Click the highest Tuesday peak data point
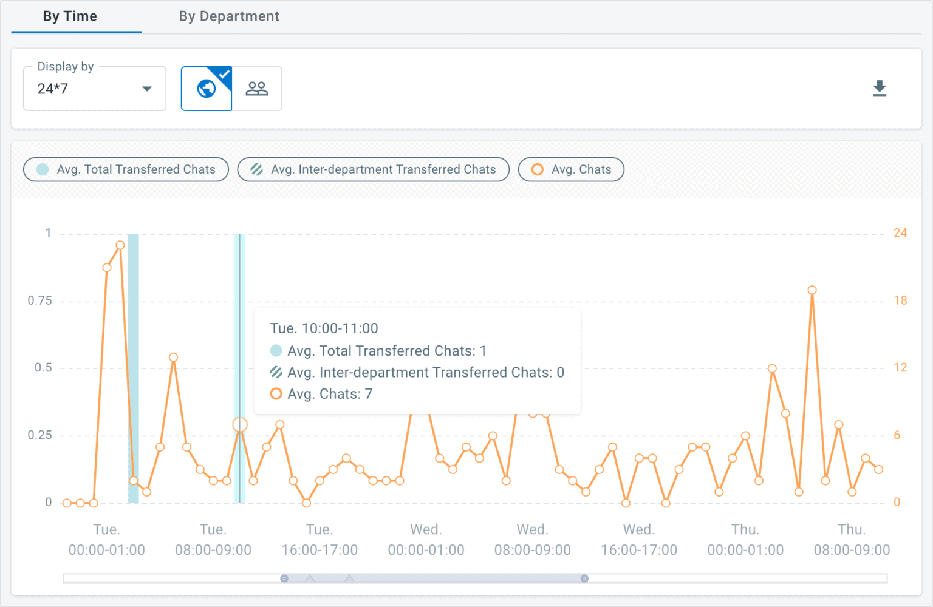This screenshot has width=933, height=607. point(120,245)
